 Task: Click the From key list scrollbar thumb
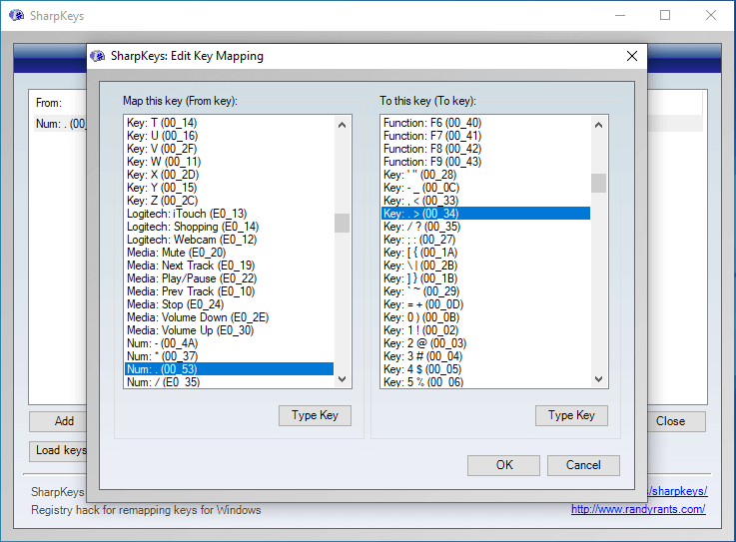click(342, 223)
